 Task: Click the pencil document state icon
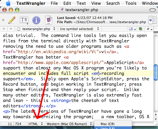tap(12, 20)
